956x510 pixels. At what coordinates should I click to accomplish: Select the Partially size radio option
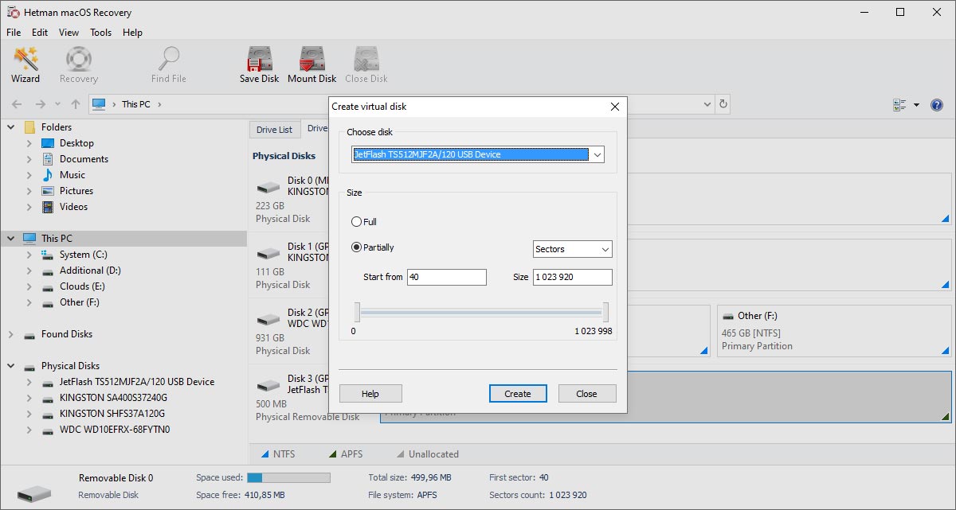point(357,247)
